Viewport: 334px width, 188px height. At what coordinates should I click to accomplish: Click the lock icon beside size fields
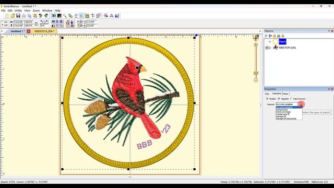[x=36, y=23]
